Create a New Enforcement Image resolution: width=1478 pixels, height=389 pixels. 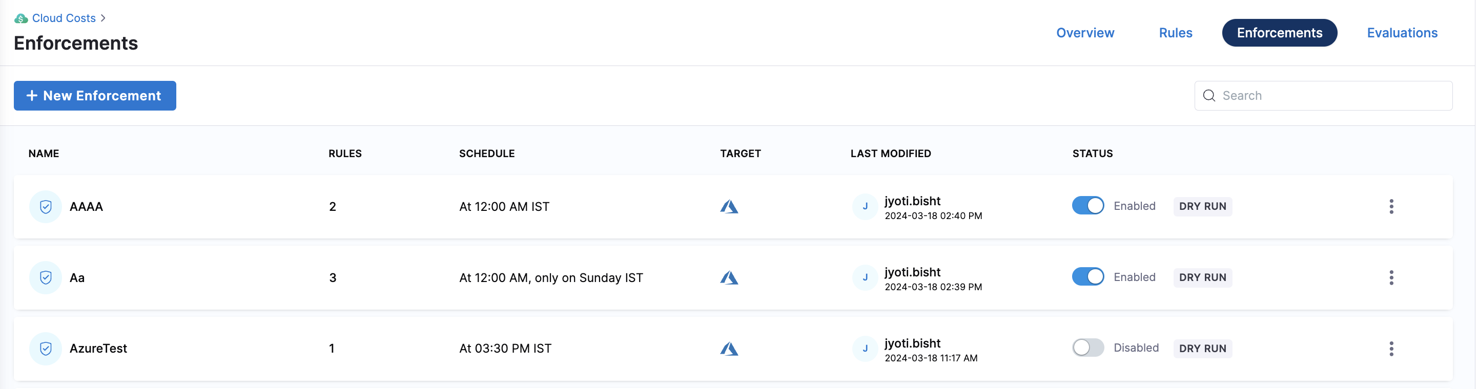point(95,96)
